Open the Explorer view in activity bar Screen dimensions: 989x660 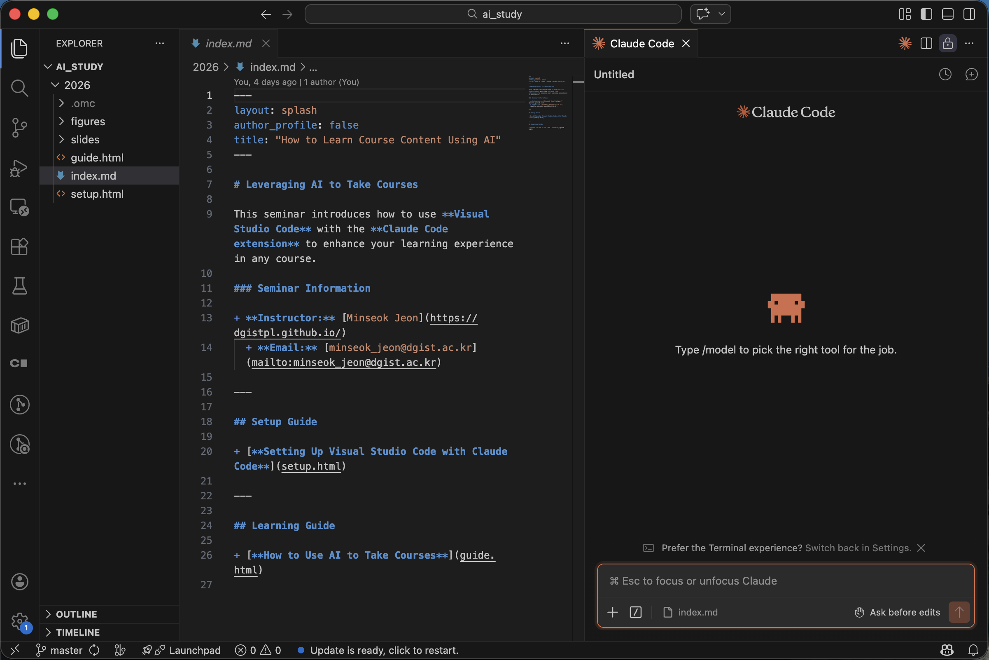pyautogui.click(x=19, y=48)
